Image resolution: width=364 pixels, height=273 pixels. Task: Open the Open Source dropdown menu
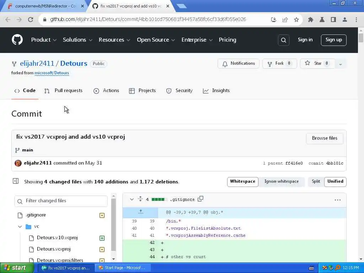[x=156, y=40]
